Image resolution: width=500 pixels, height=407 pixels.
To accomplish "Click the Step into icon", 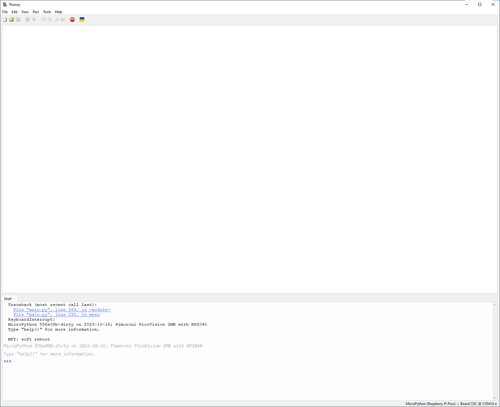I will (50, 20).
